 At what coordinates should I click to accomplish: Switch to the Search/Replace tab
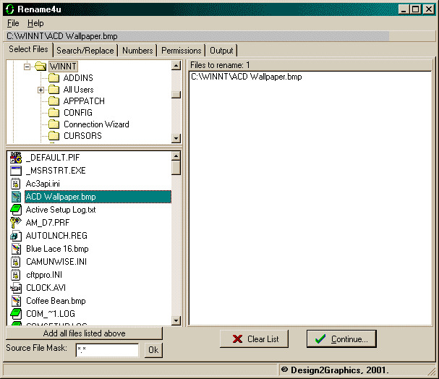tap(85, 51)
